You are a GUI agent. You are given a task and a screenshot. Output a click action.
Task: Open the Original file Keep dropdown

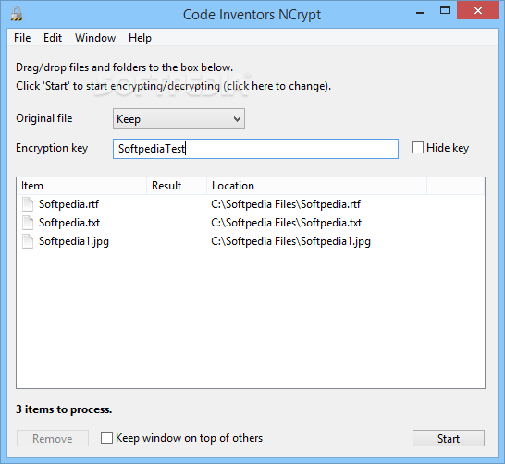point(179,119)
